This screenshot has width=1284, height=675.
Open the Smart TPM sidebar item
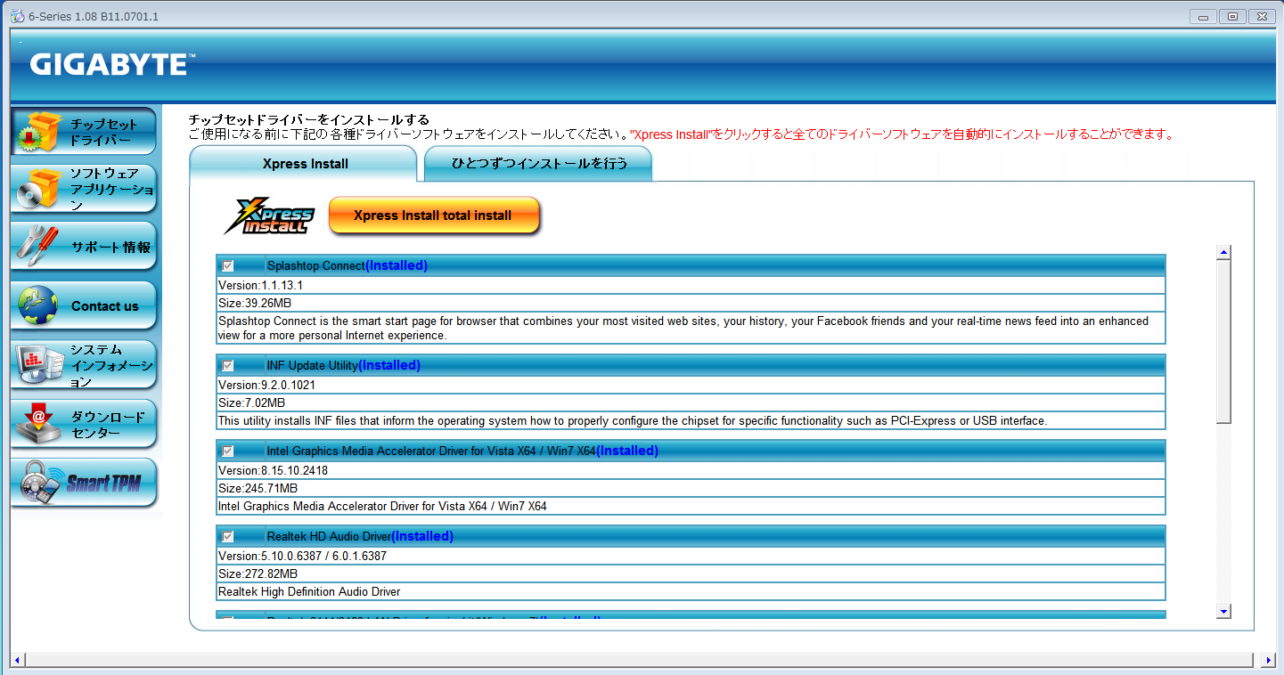click(x=84, y=483)
